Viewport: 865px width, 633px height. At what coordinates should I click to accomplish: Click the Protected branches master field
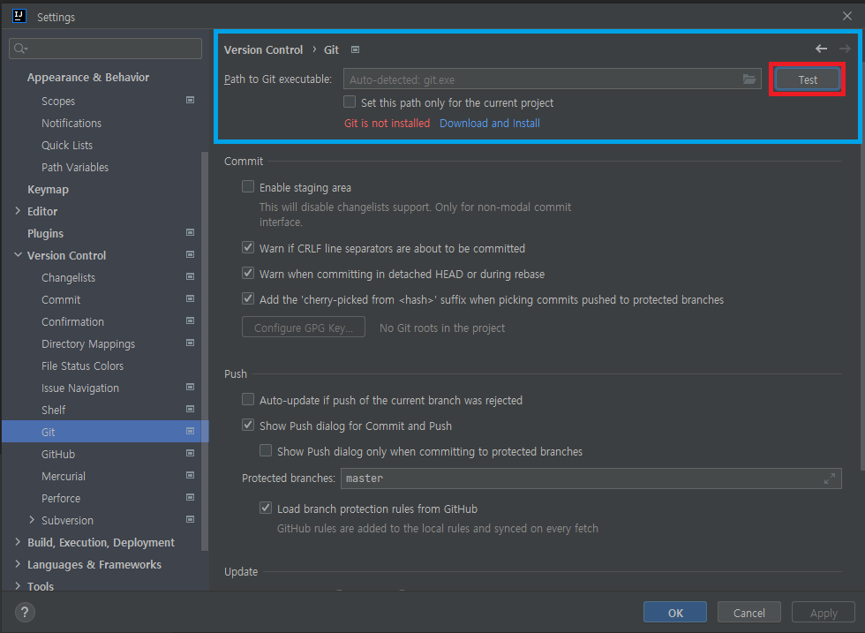[590, 479]
